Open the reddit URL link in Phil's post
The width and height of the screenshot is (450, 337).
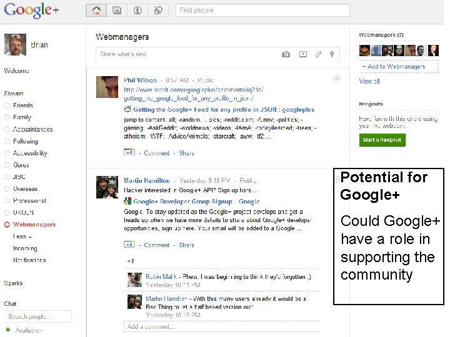(x=194, y=94)
